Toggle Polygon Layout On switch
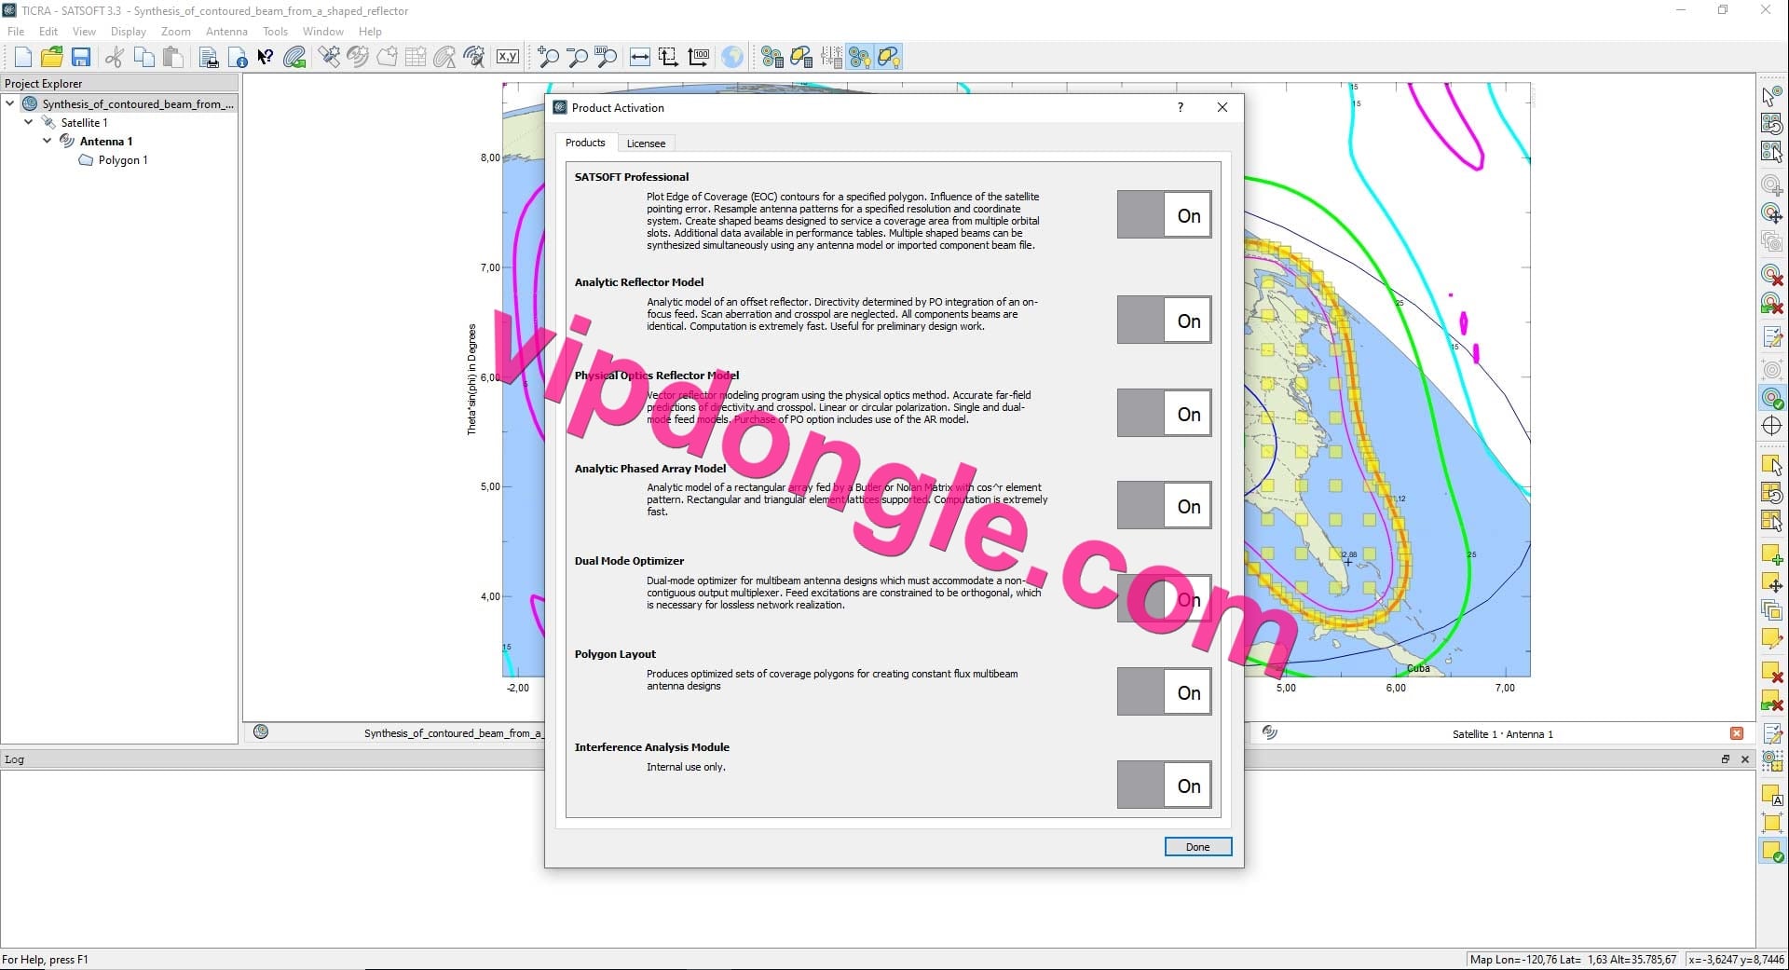The height and width of the screenshot is (970, 1789). click(1164, 692)
